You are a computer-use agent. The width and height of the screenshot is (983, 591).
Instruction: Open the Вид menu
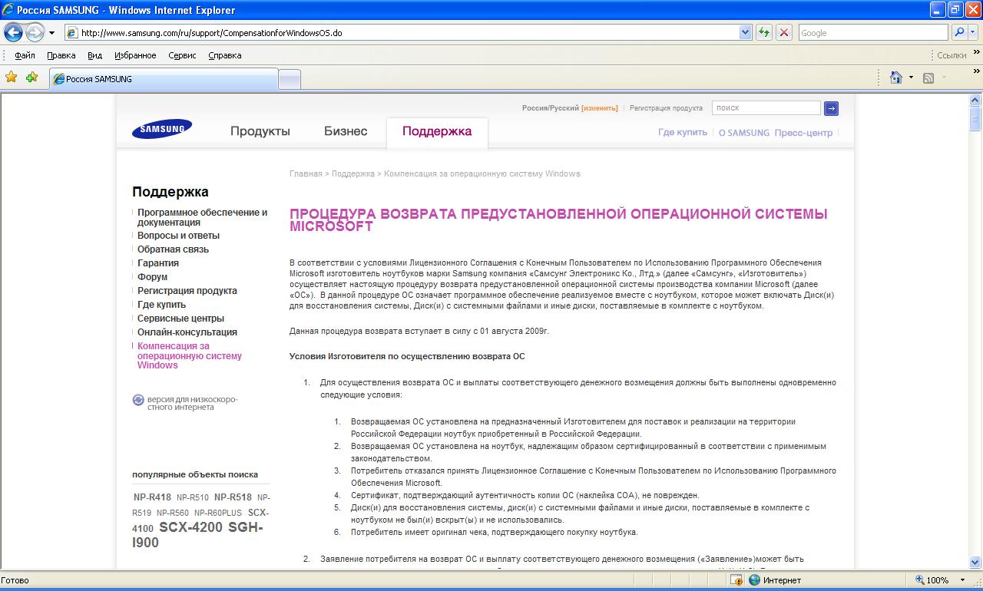94,55
